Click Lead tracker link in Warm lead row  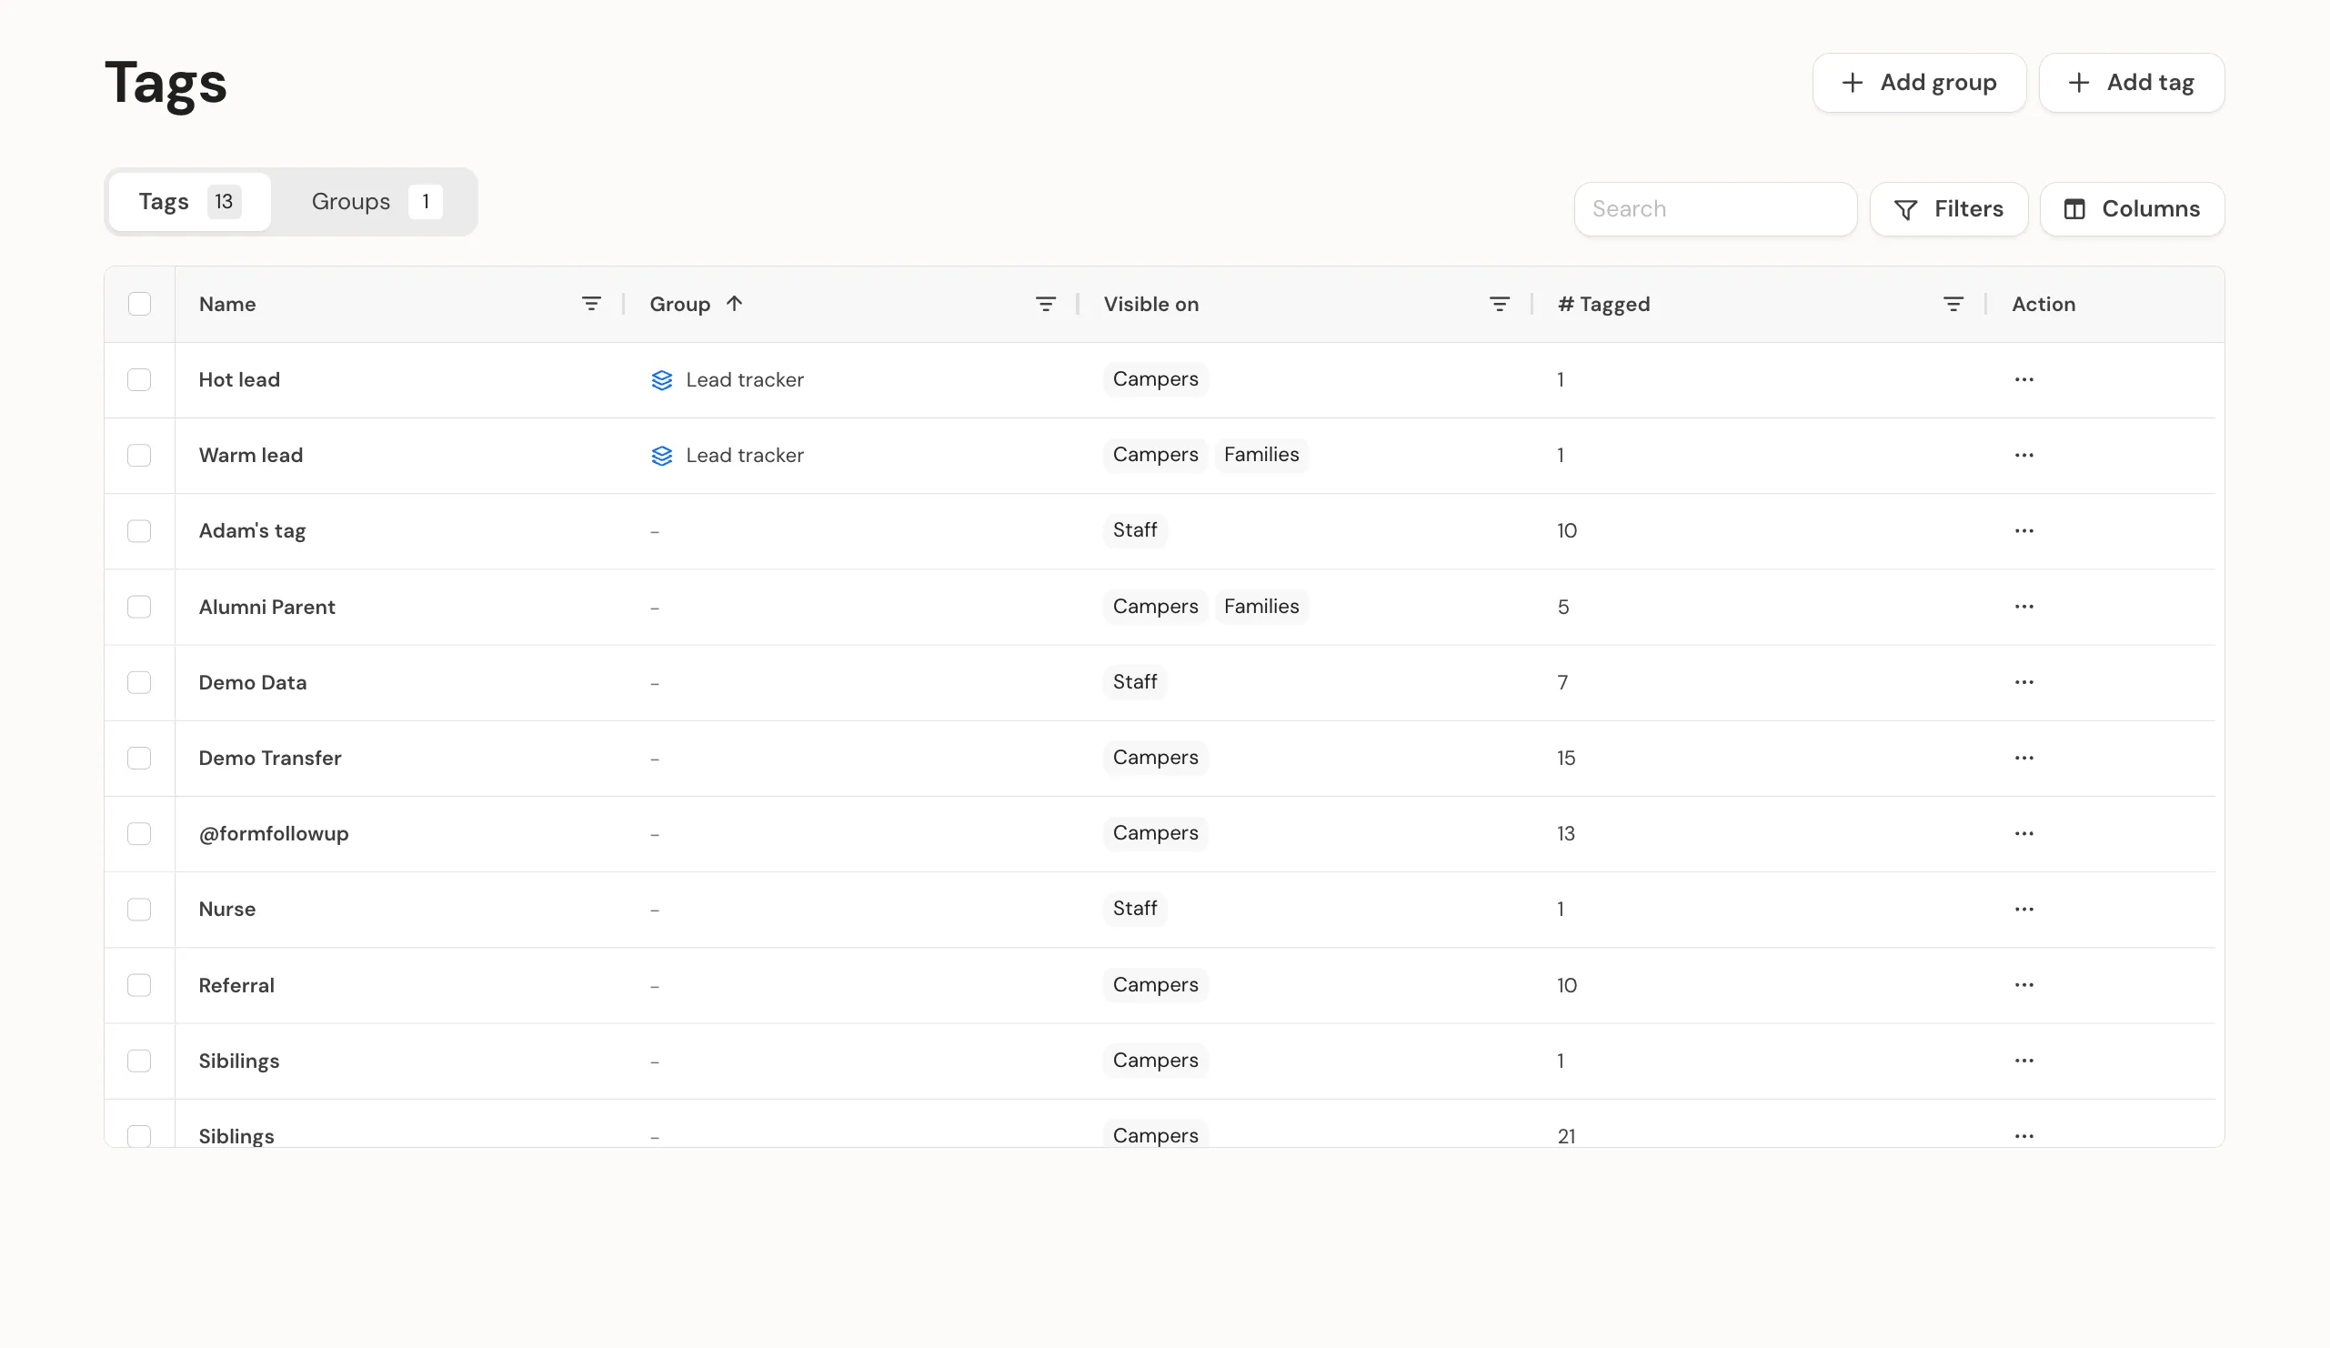(x=744, y=456)
